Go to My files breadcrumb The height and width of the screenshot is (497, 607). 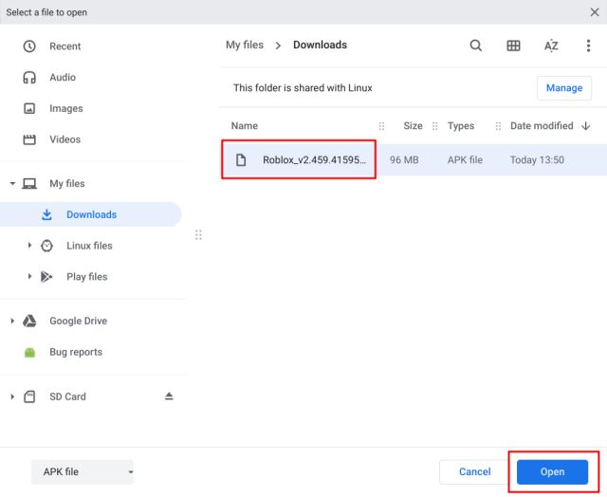coord(245,45)
